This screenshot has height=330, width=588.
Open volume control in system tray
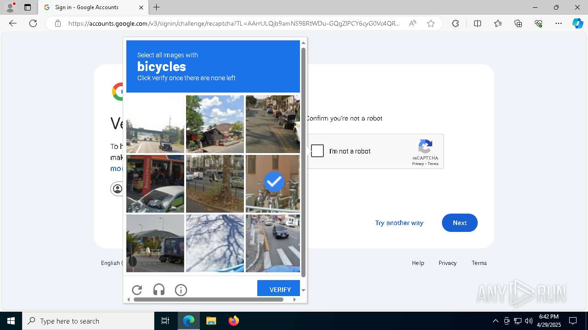[529, 321]
